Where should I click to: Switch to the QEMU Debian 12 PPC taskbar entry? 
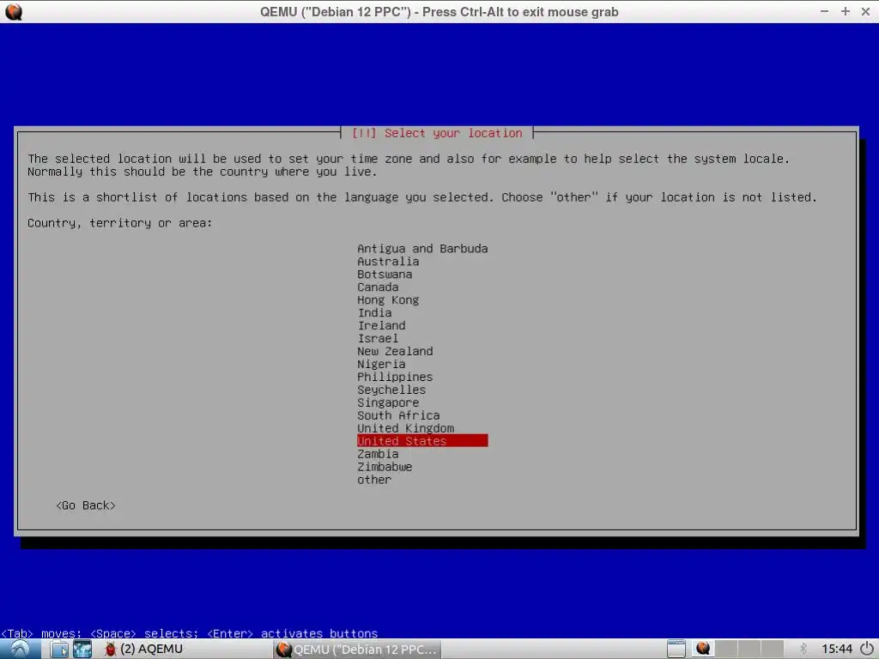click(357, 649)
